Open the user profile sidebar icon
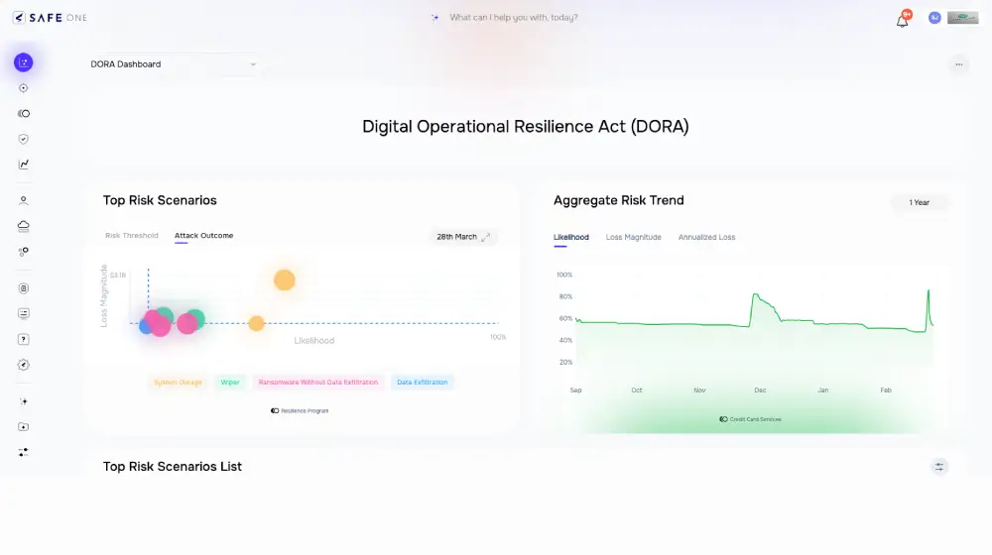 [x=24, y=200]
